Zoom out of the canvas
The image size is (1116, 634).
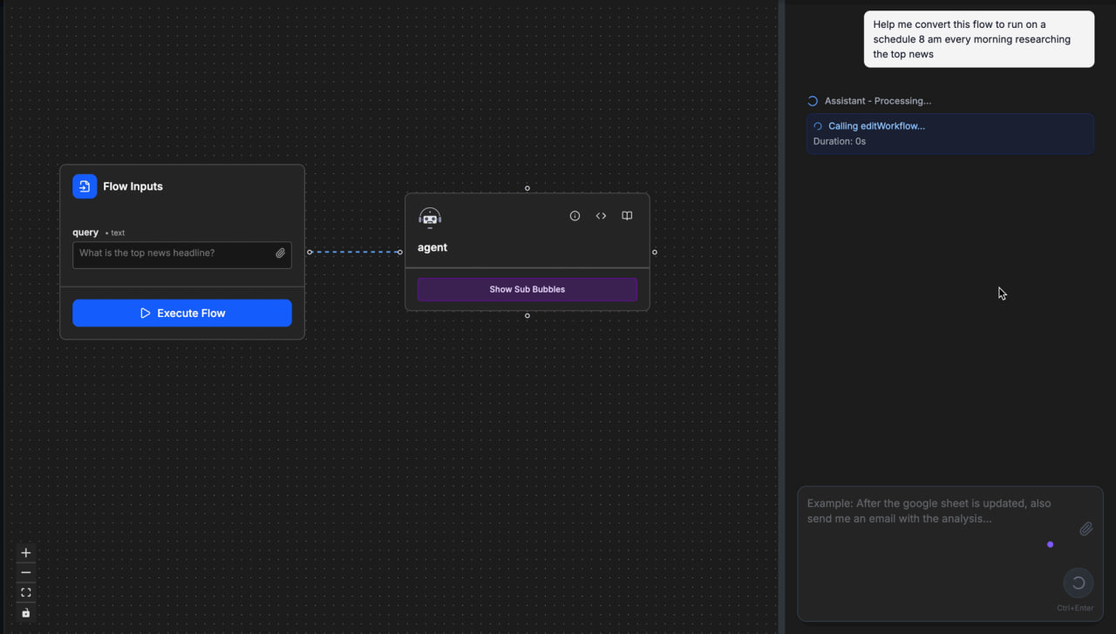point(26,573)
